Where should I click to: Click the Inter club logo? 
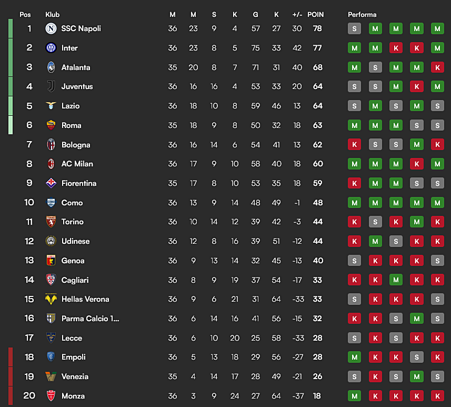(x=51, y=48)
